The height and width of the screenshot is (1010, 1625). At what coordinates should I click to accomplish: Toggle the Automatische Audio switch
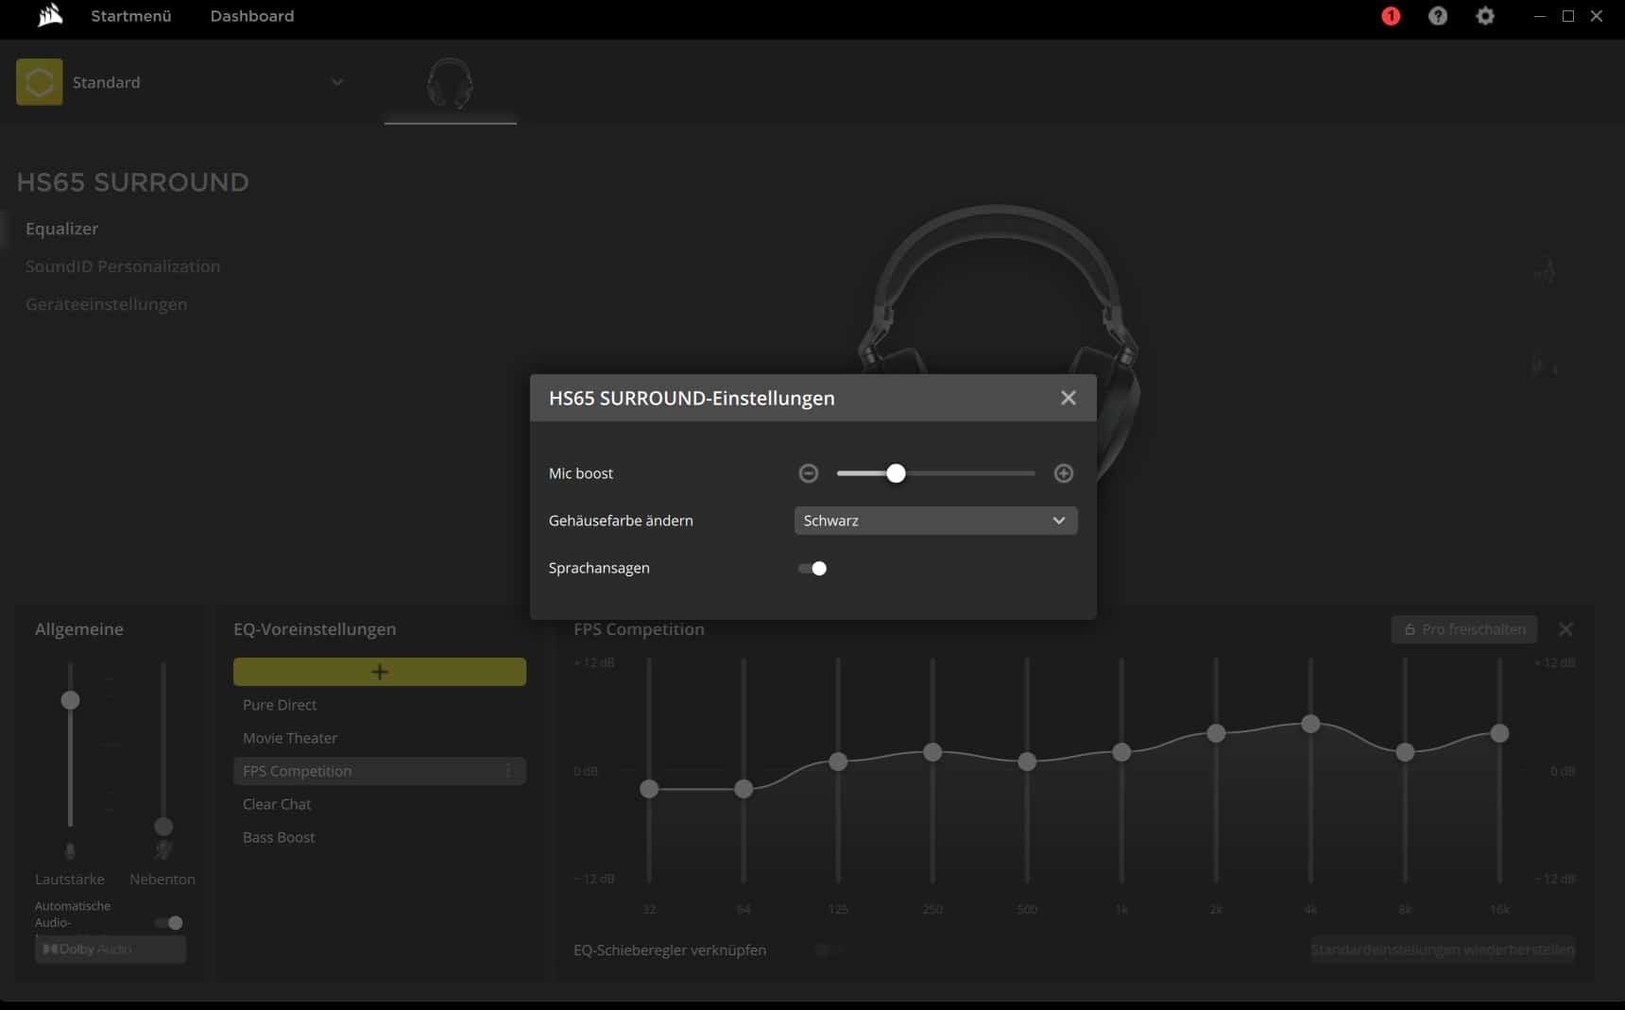coord(169,922)
